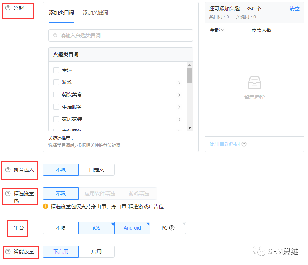Click the help icon beside 智能放量
Screen dimensions: 308x265
tap(8, 252)
